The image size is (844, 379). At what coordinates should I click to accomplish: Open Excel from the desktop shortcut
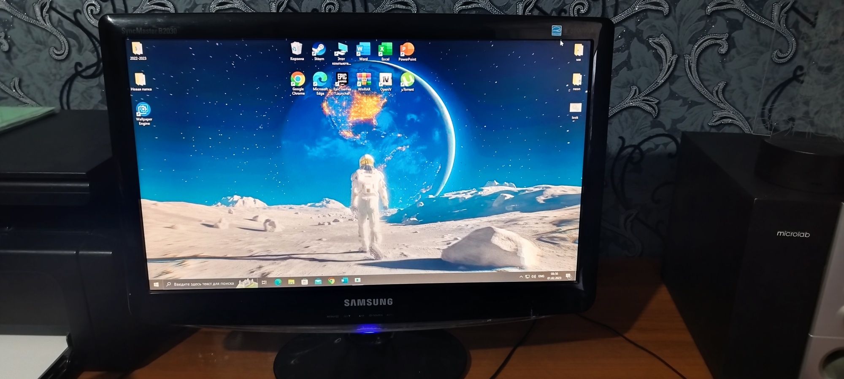click(385, 51)
